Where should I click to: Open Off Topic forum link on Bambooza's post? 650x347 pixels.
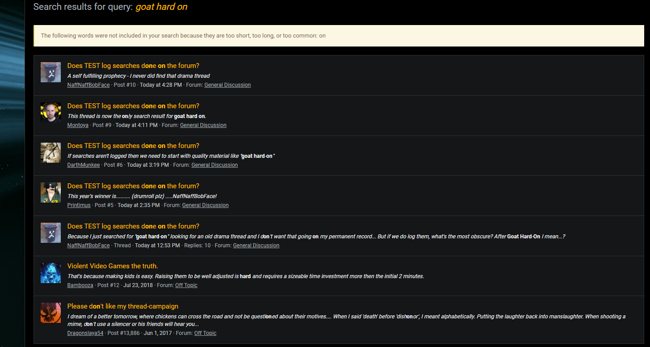tap(186, 285)
